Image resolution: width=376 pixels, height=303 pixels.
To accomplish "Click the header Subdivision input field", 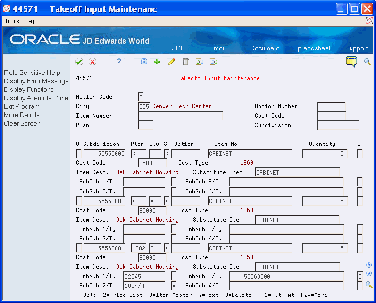I will 338,125.
